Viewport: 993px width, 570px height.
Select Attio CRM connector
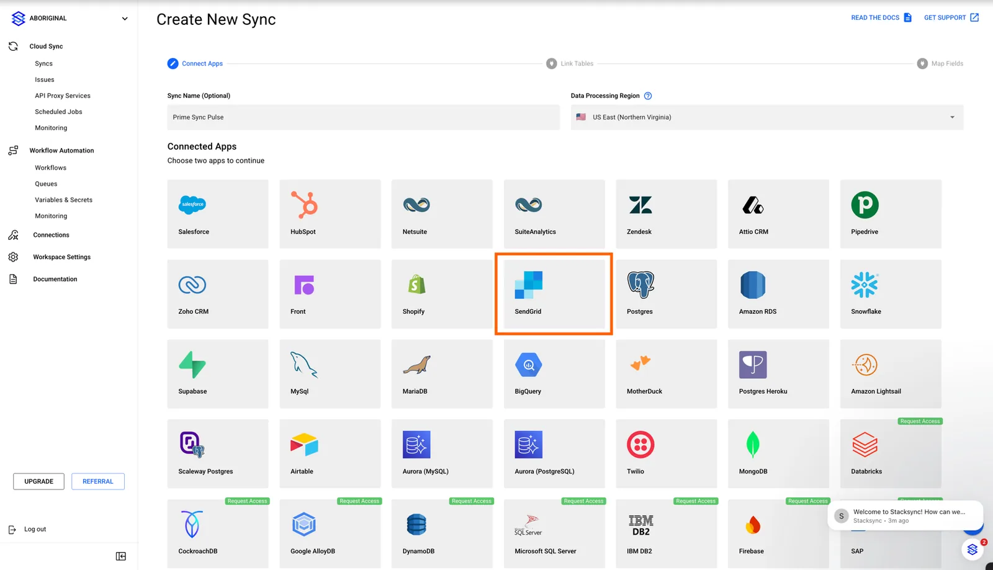click(x=778, y=214)
